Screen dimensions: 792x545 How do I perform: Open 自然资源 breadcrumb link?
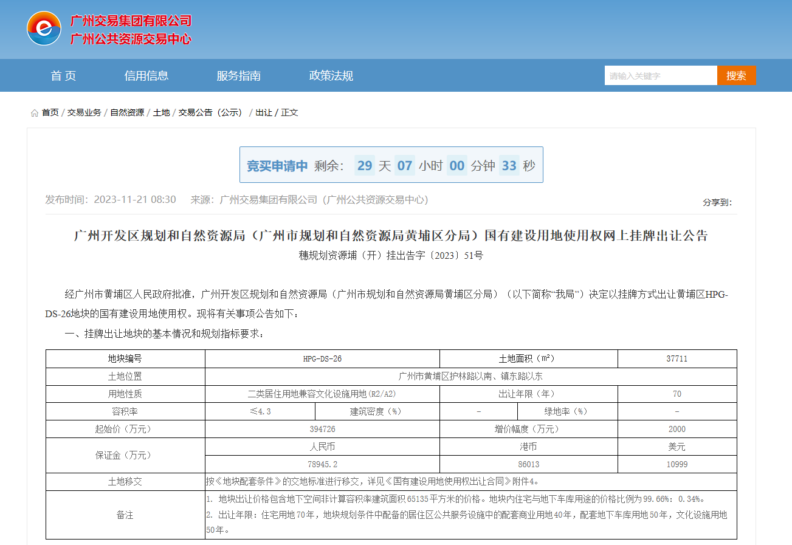pos(127,113)
